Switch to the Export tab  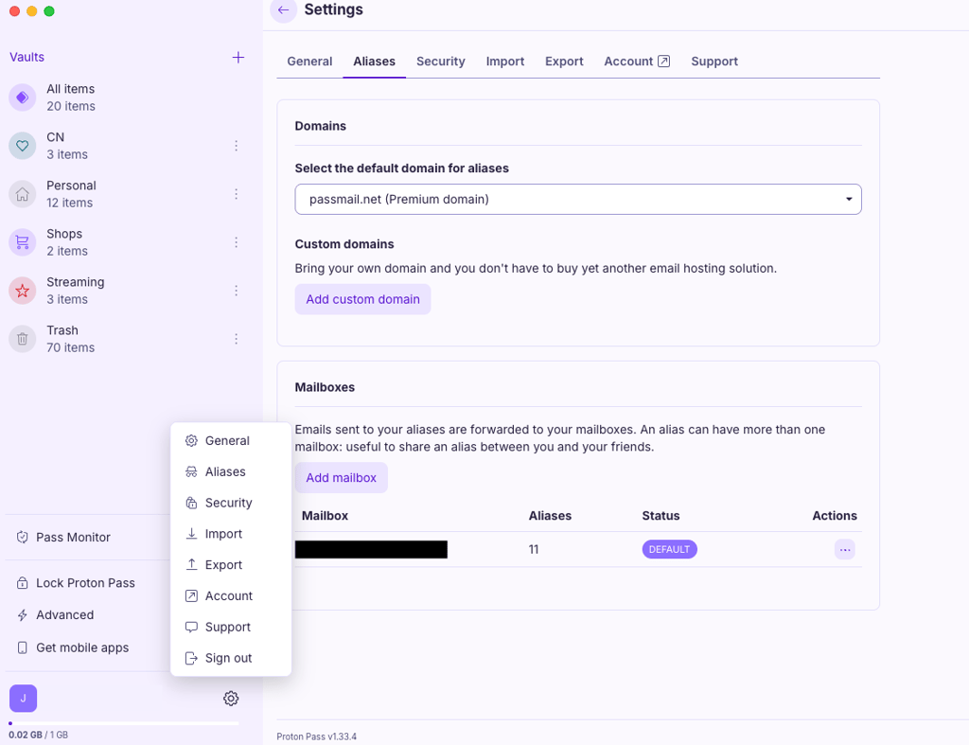click(564, 62)
